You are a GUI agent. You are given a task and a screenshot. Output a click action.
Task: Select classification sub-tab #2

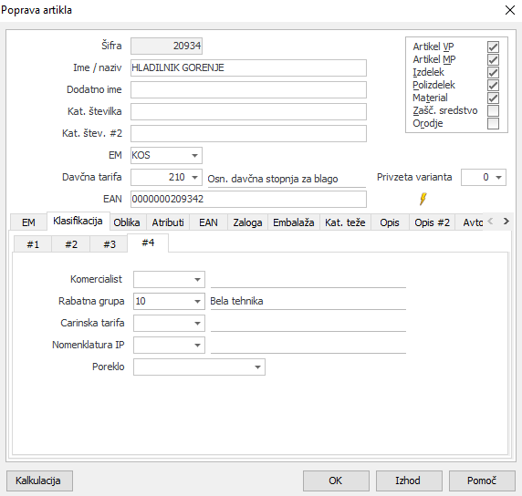click(x=71, y=244)
